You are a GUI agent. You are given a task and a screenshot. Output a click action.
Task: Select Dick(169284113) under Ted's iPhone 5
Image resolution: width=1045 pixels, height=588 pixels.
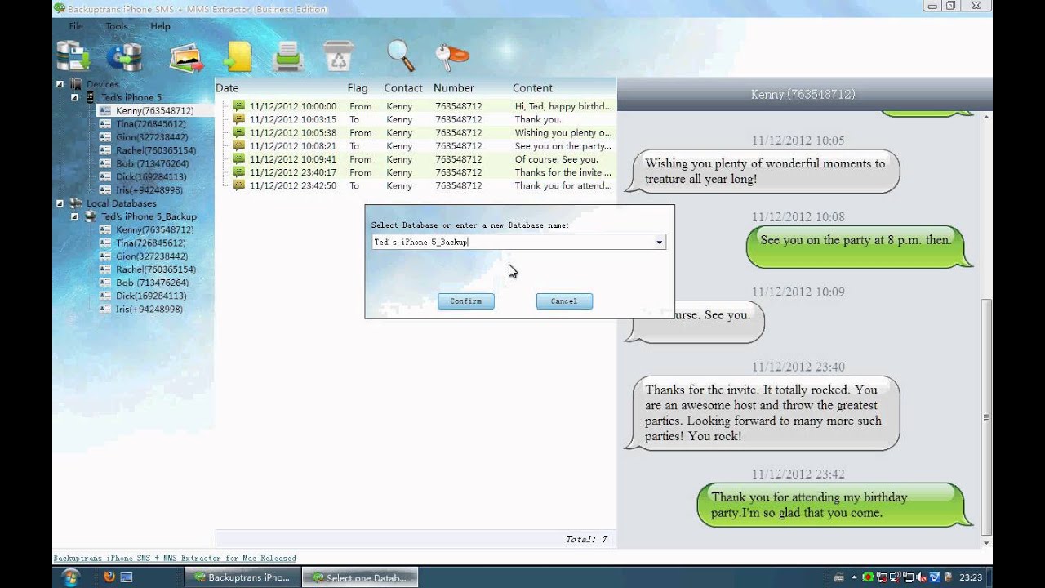point(151,176)
